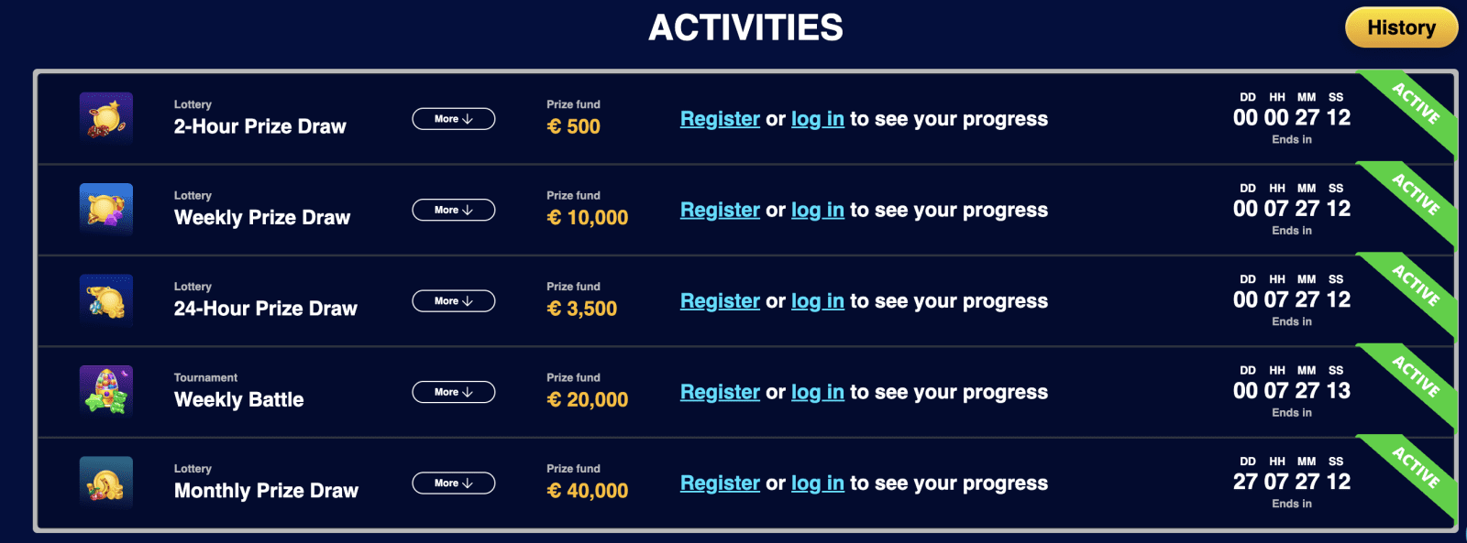Click Register link in 24-Hour Prize Draw row
This screenshot has height=543, width=1467.
(720, 300)
